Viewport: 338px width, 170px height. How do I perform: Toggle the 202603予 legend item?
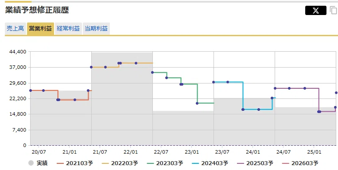coord(300,163)
